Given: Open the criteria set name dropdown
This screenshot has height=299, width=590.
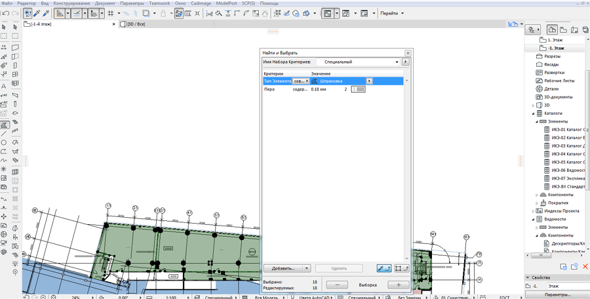Looking at the screenshot, I should point(358,62).
